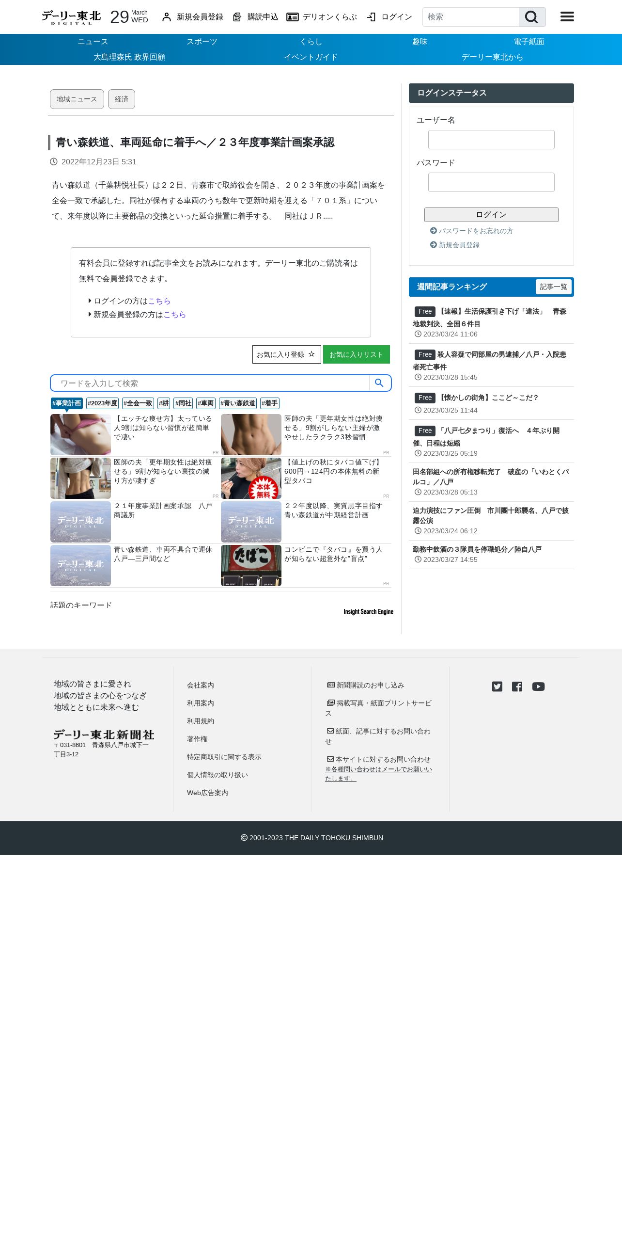
Task: Click こちら link for ログインの方
Action: [x=159, y=301]
